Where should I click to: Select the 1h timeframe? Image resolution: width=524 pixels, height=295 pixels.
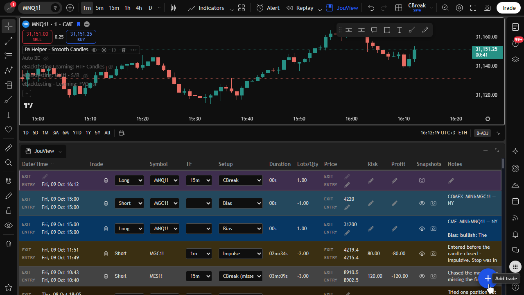coord(127,8)
